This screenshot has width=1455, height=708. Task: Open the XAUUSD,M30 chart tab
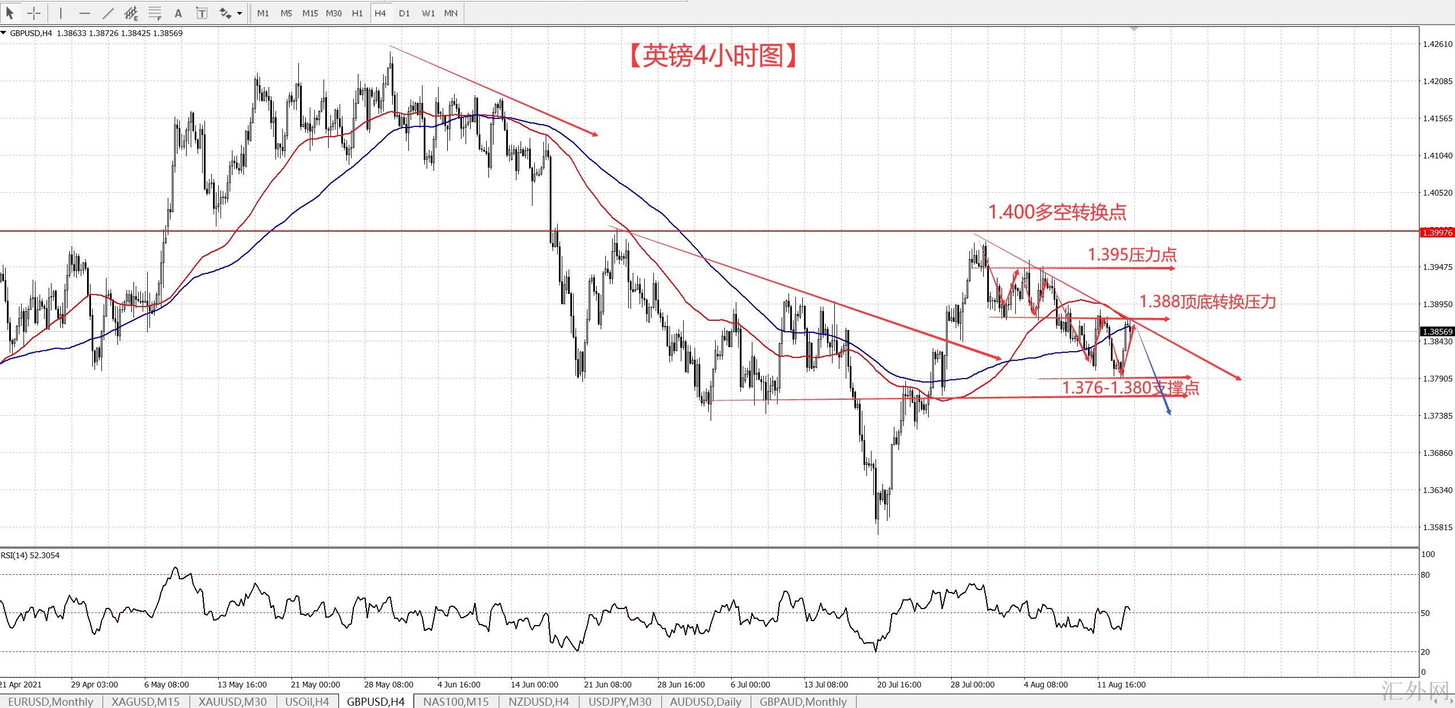click(232, 701)
